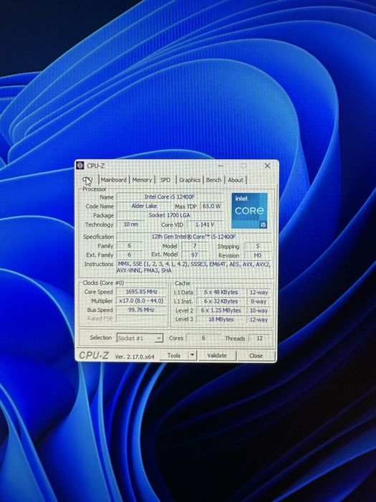The image size is (376, 502).
Task: Close CPU-Z with the title bar X
Action: coord(267,166)
